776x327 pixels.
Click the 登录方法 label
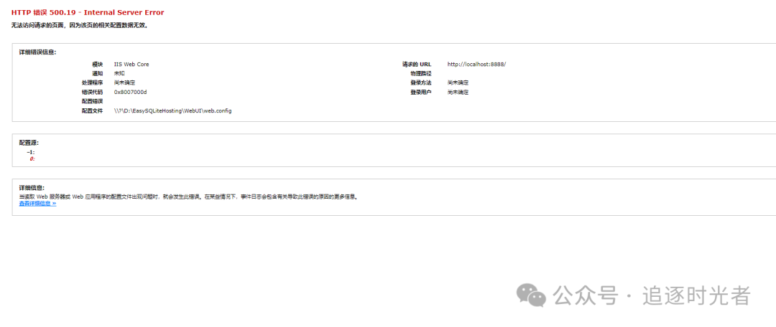pyautogui.click(x=420, y=83)
